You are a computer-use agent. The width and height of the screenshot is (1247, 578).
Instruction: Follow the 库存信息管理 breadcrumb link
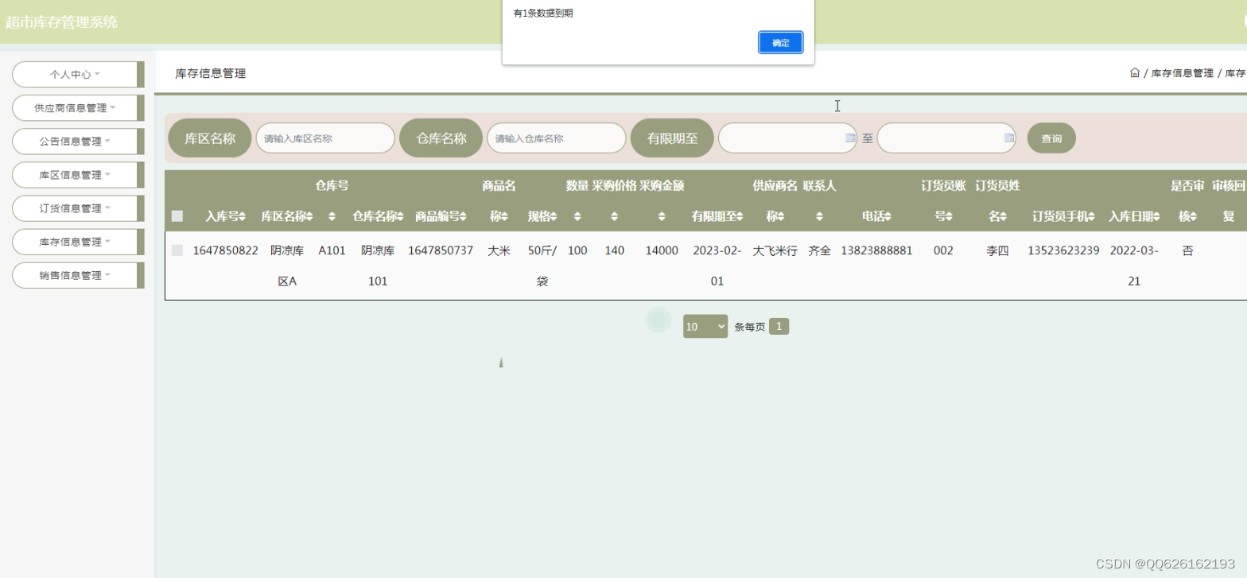click(x=1183, y=73)
